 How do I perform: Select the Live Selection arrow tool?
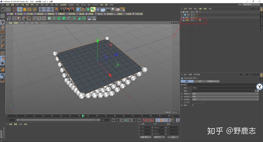pos(15,9)
